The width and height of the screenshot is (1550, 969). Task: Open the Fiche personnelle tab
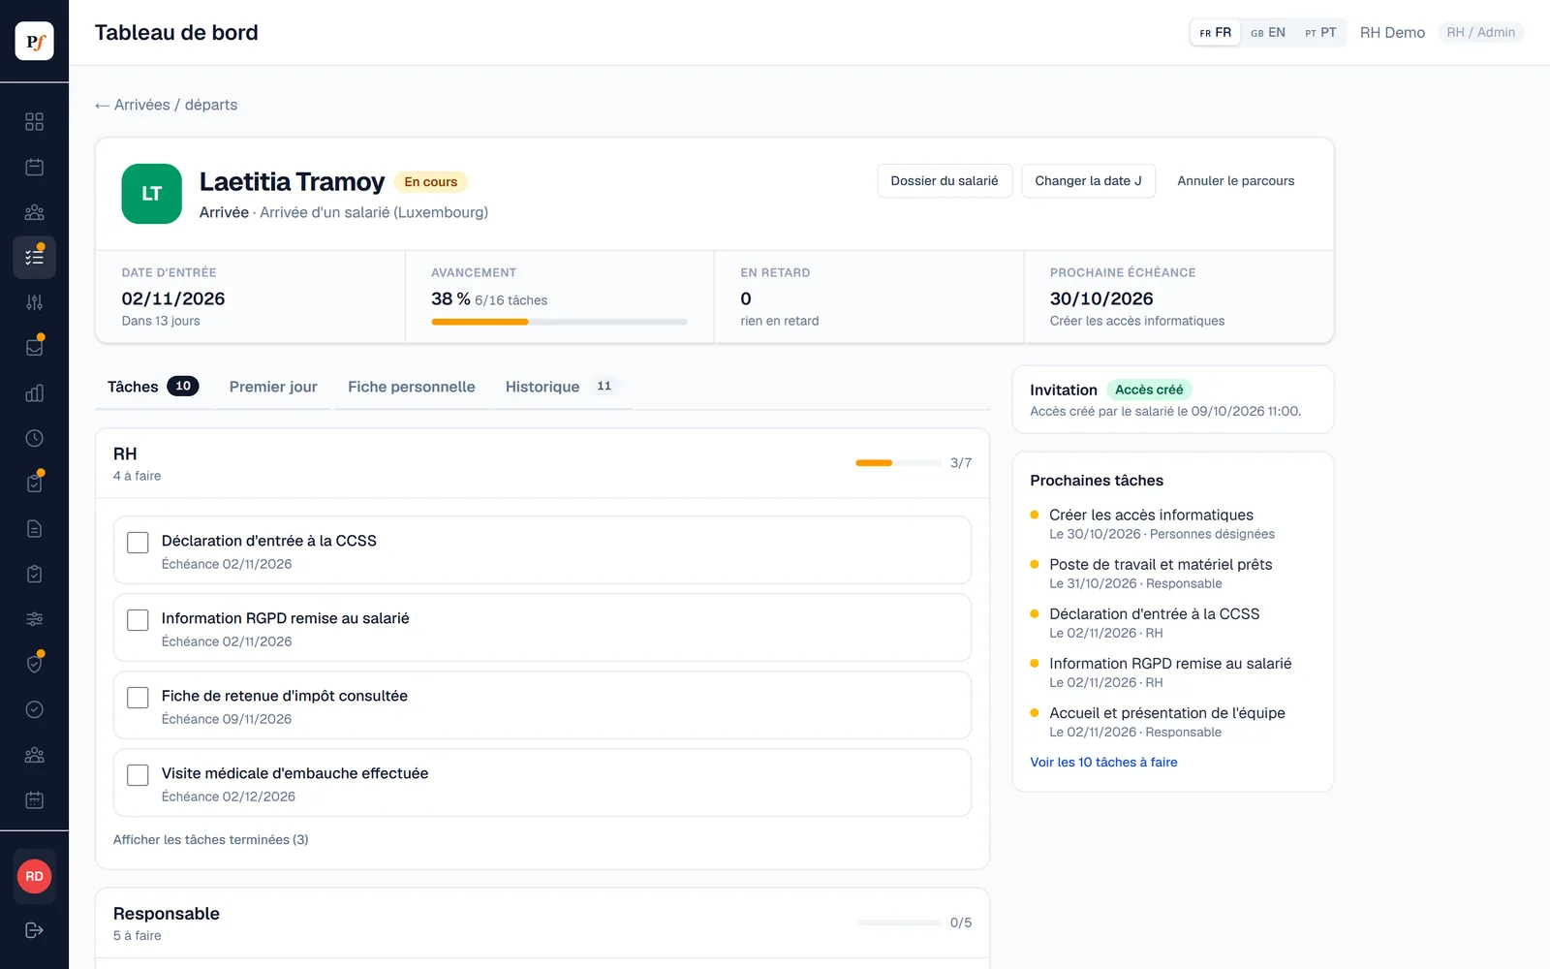[x=412, y=387]
